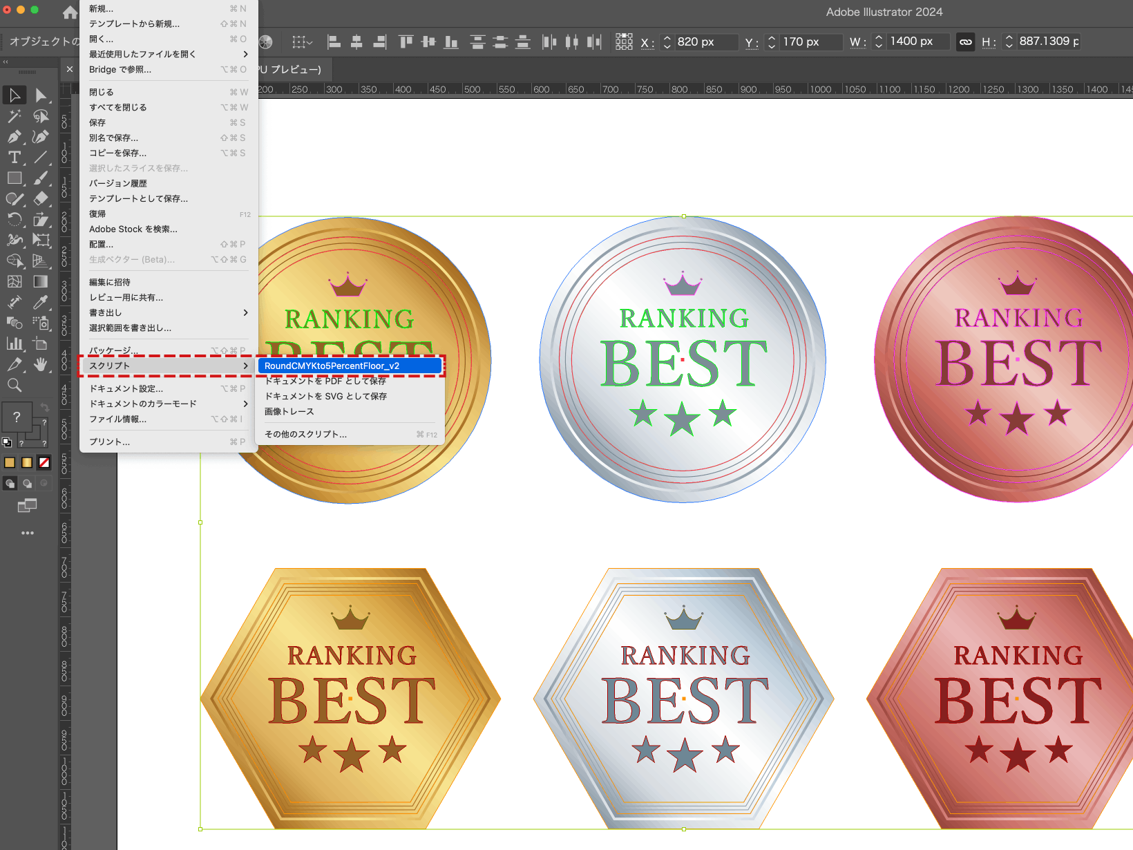Click vertical align top icon

point(406,42)
